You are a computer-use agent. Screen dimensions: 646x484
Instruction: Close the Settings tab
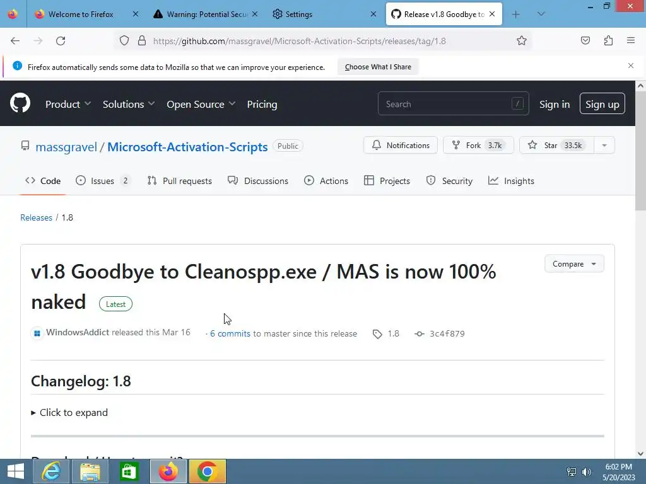click(x=373, y=14)
